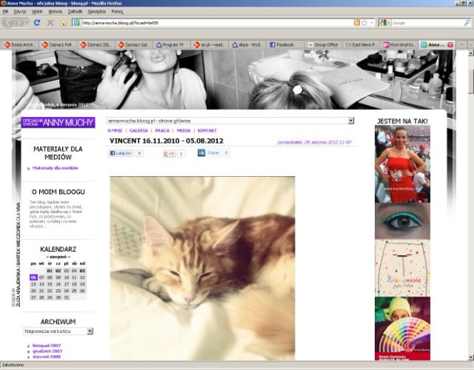Open the address bar history dropdown arrow
This screenshot has height=370, width=474.
tap(372, 23)
